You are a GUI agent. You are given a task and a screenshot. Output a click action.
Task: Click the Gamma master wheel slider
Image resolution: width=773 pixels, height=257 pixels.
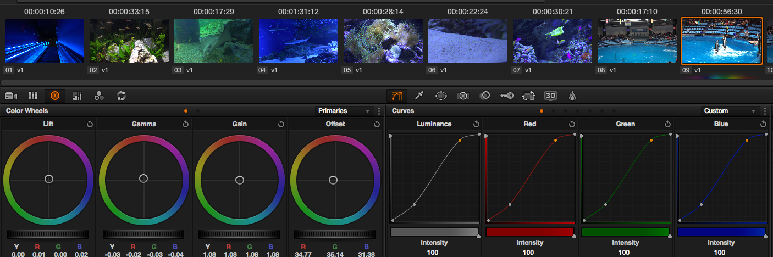[x=143, y=234]
